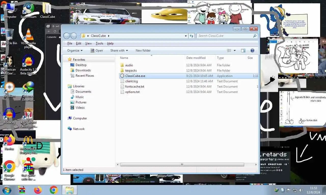
Task: Click the Action Center flag tray icon
Action: point(289,190)
